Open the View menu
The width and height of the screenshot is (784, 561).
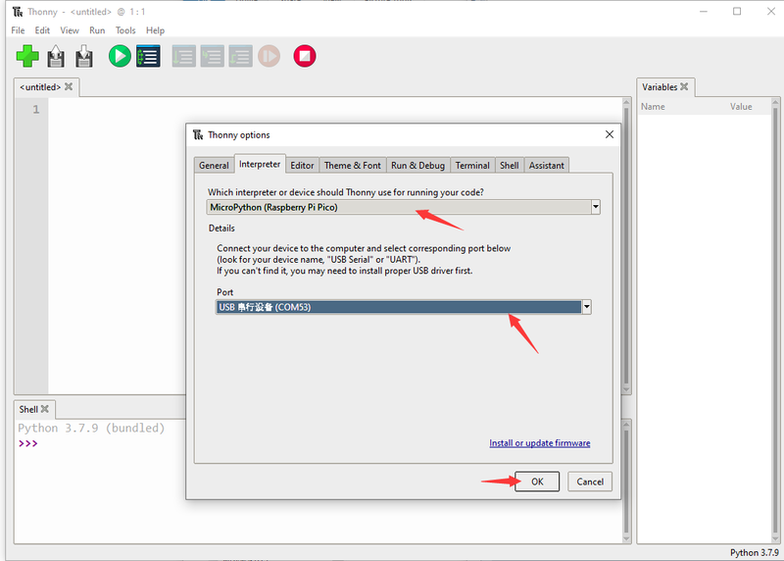70,30
